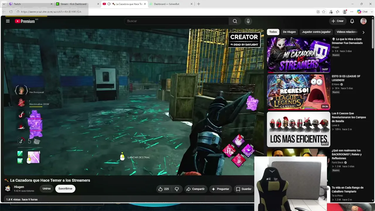Share the video via Compartir
Image resolution: width=375 pixels, height=211 pixels.
(195, 189)
